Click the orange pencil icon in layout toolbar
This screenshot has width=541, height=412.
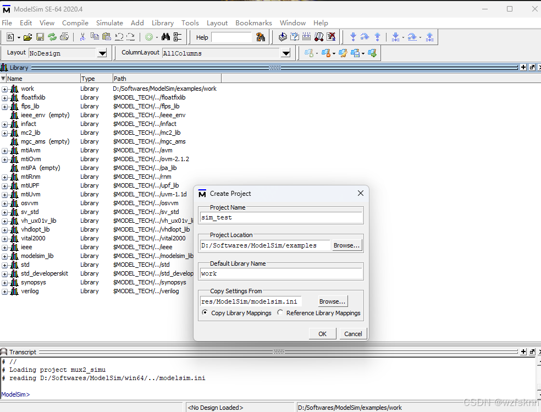tap(343, 53)
